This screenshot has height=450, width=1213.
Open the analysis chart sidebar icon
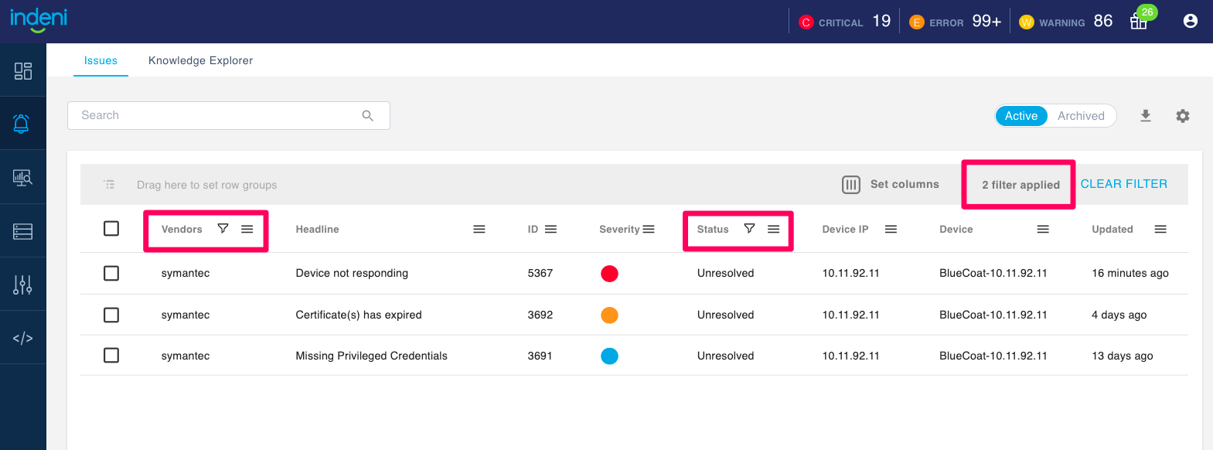tap(22, 178)
